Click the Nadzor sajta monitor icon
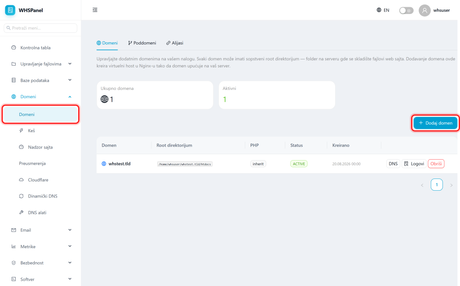Image resolution: width=460 pixels, height=286 pixels. (x=21, y=147)
